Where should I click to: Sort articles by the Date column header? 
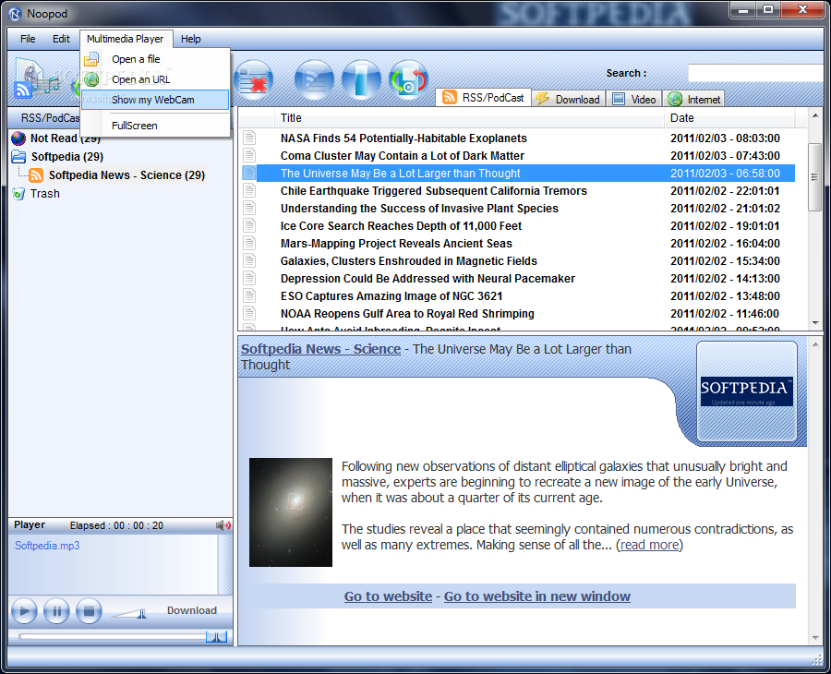point(729,117)
